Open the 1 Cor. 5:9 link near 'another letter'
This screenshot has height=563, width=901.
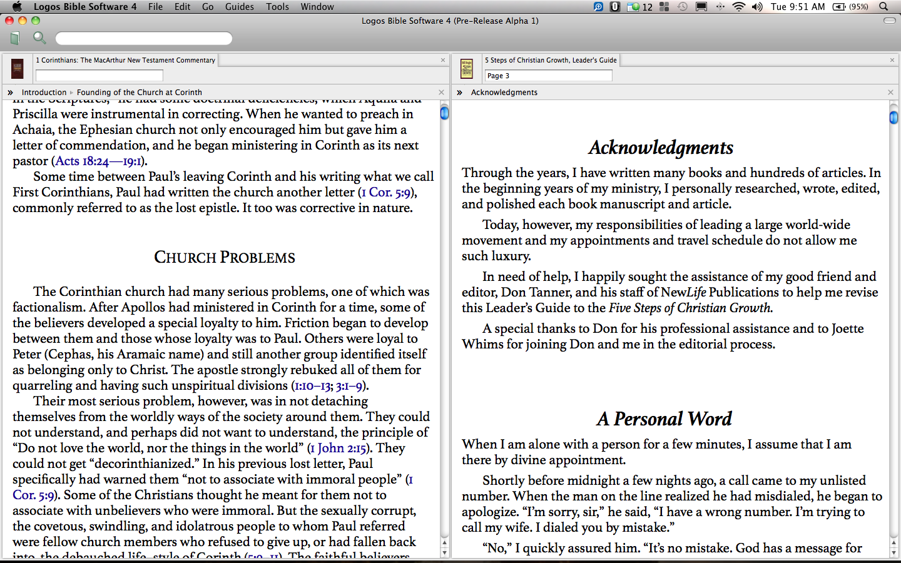coord(387,192)
